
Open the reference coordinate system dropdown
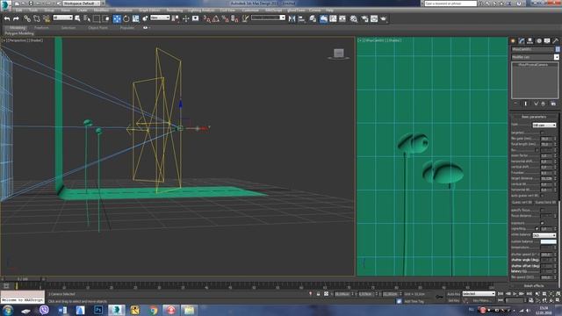click(160, 18)
